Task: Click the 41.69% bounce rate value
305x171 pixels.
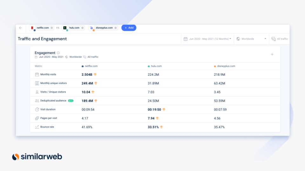Action: [87, 127]
